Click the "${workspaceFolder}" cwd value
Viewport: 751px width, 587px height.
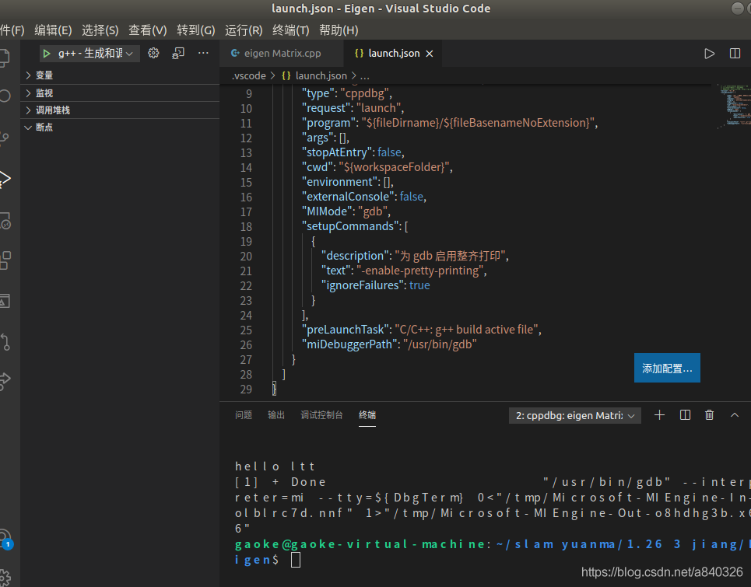point(395,167)
